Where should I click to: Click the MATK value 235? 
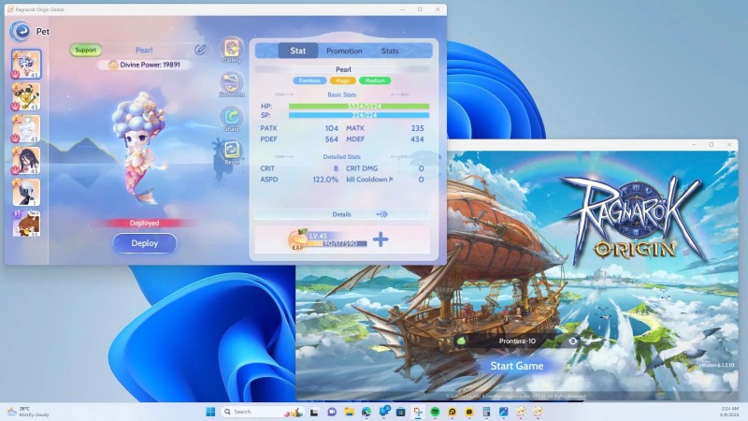pyautogui.click(x=417, y=128)
